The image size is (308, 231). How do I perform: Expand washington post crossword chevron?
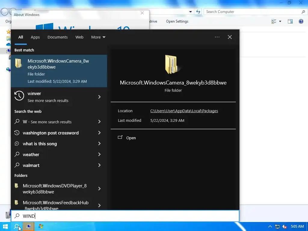click(99, 133)
